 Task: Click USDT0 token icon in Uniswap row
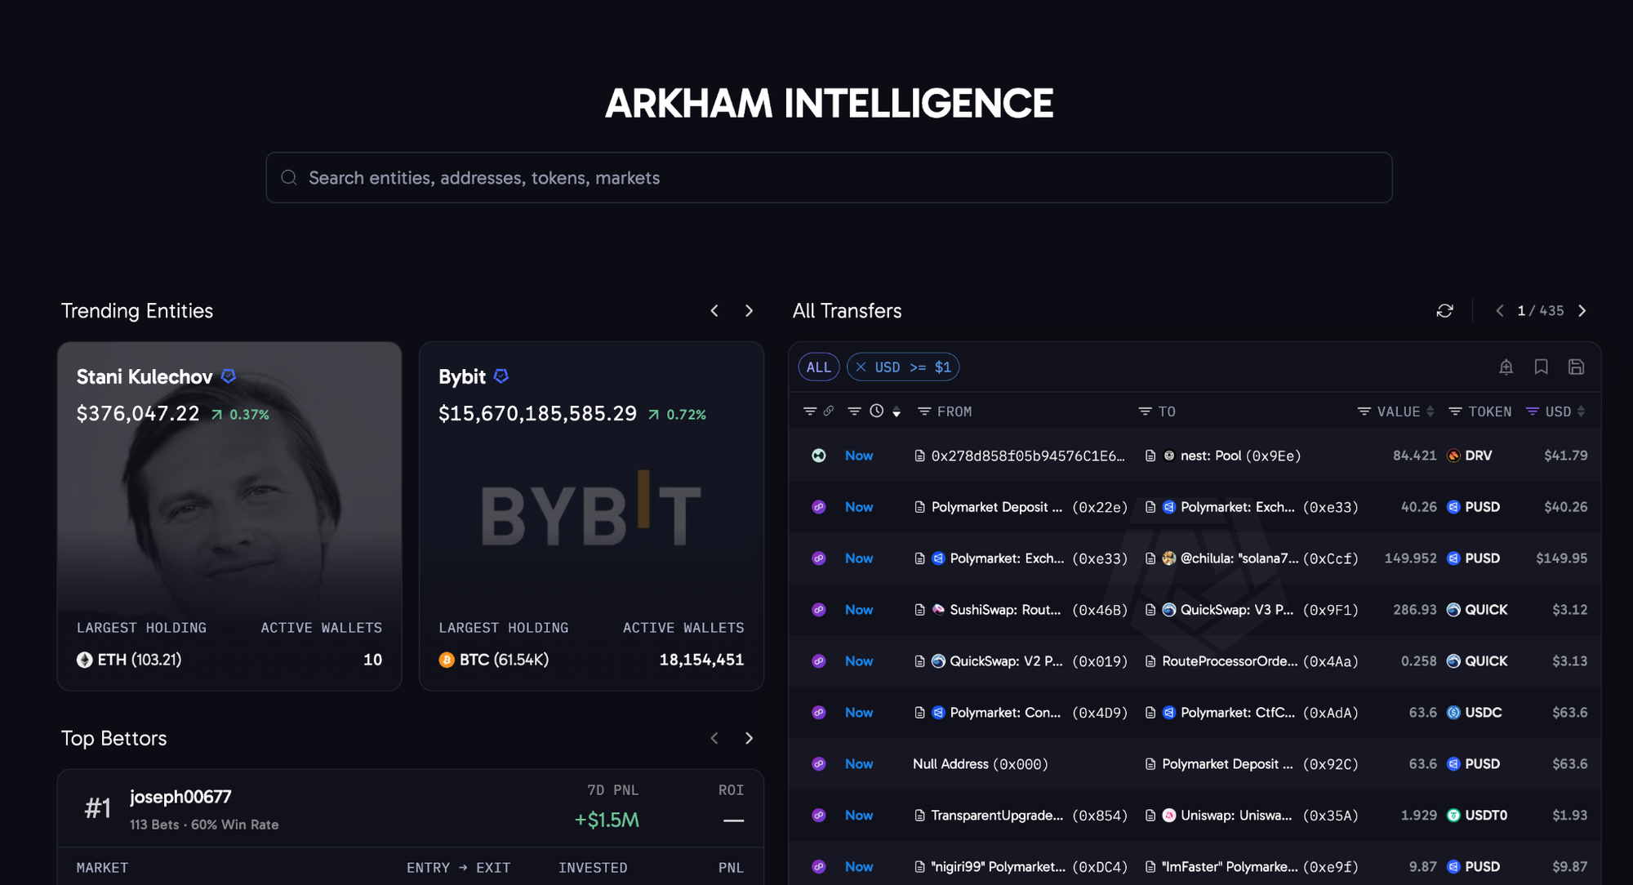click(x=1453, y=815)
